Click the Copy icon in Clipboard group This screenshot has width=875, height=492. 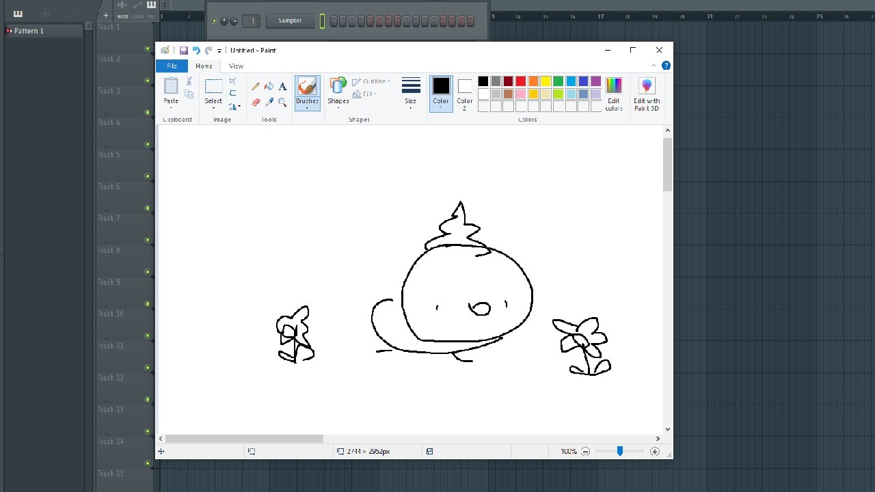point(189,94)
